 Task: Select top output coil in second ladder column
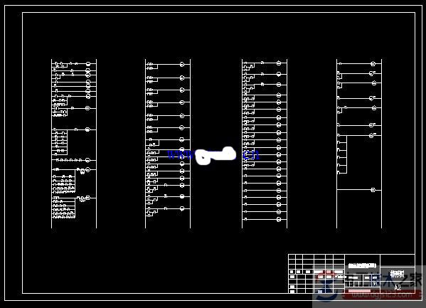tap(182, 65)
